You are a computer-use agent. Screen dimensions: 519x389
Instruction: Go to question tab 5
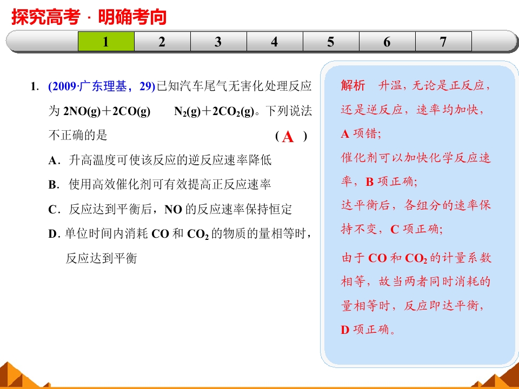tap(331, 42)
